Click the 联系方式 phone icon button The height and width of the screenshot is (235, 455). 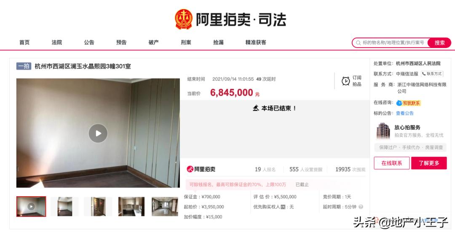click(x=432, y=74)
